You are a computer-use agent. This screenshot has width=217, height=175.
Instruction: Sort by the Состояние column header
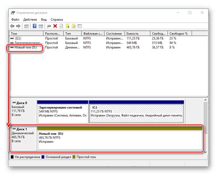[114, 33]
